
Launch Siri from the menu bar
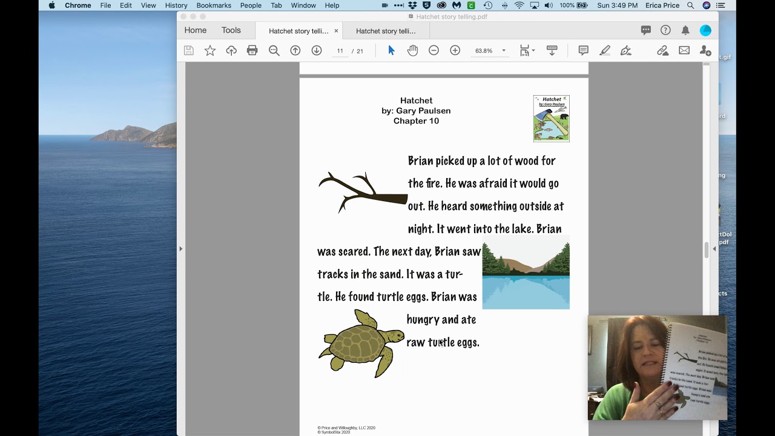[x=707, y=5]
